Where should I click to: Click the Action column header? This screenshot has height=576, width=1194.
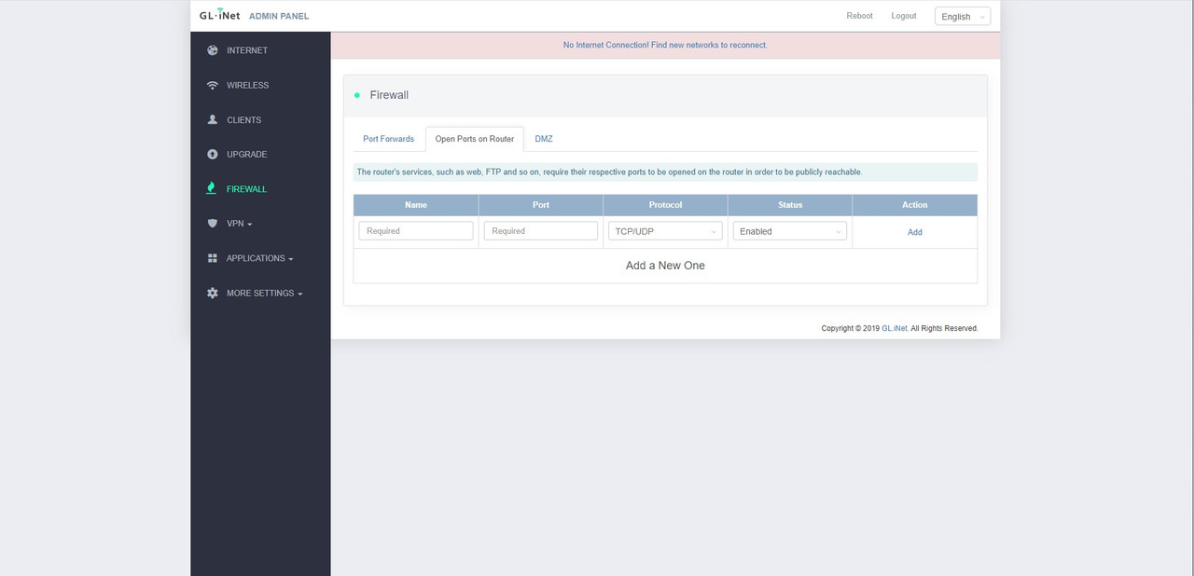pos(915,205)
